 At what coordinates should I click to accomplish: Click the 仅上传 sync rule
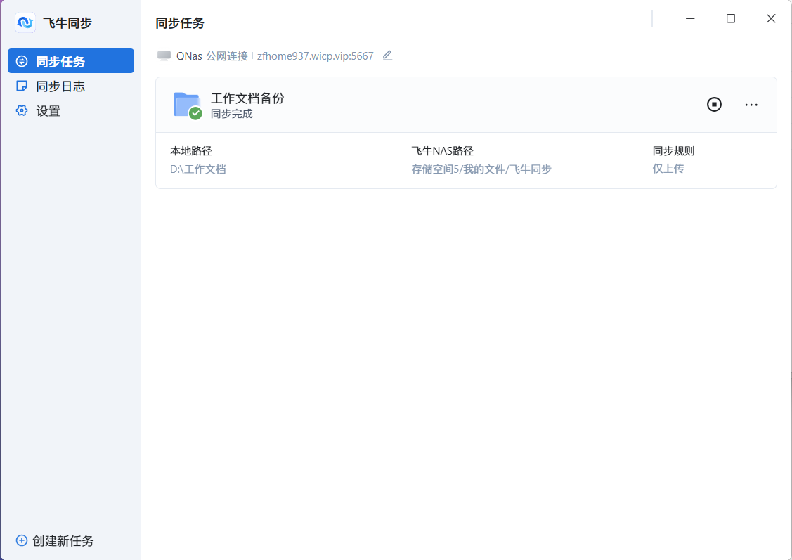coord(668,169)
